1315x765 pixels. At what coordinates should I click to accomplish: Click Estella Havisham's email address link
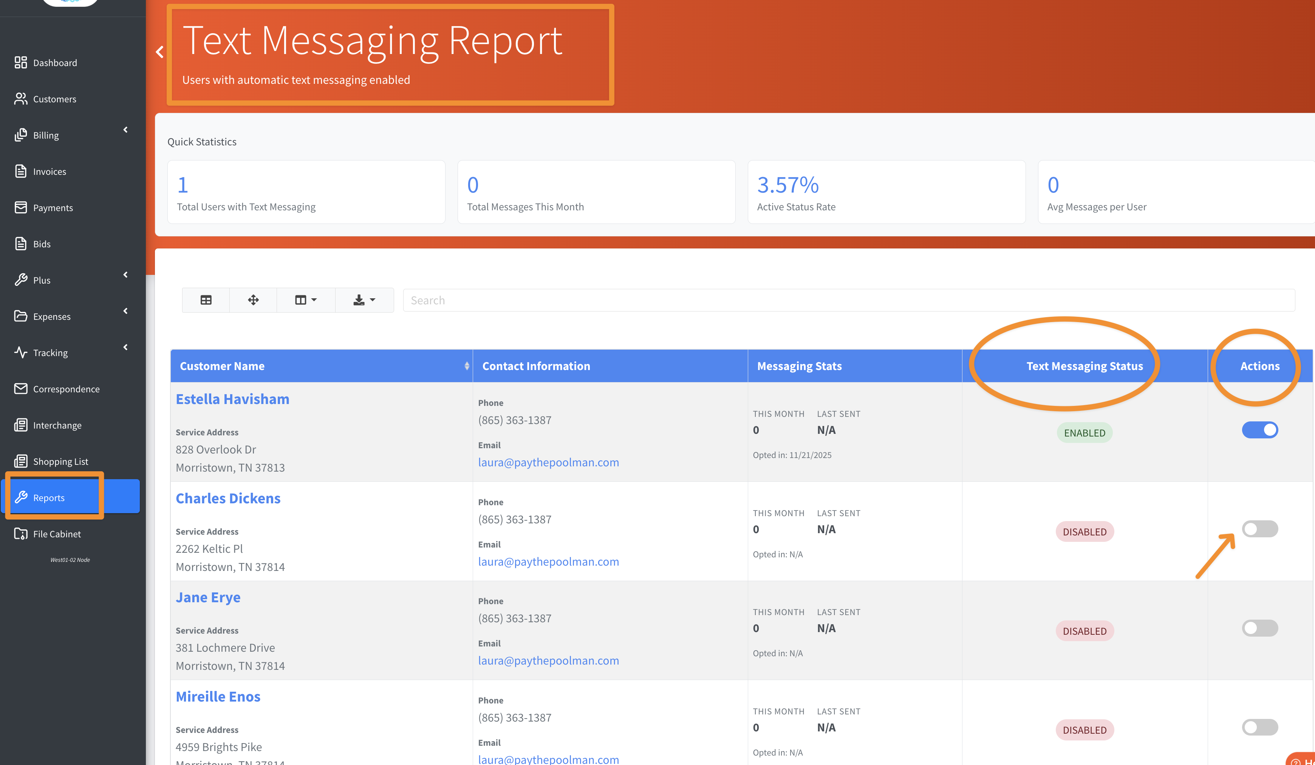548,462
